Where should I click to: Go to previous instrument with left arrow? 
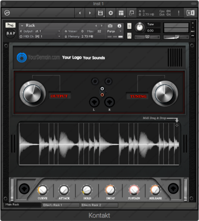tap(80, 13)
